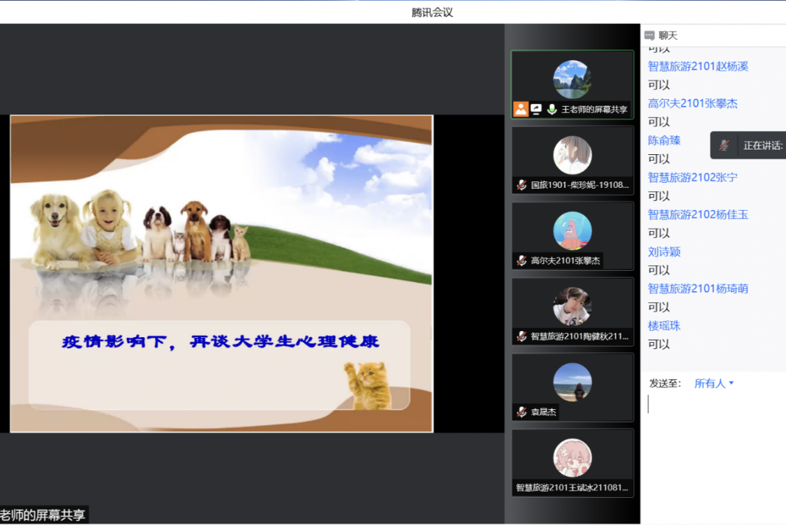The width and height of the screenshot is (786, 525).
Task: Click the chat bubble icon beside 聊天
Action: click(650, 36)
